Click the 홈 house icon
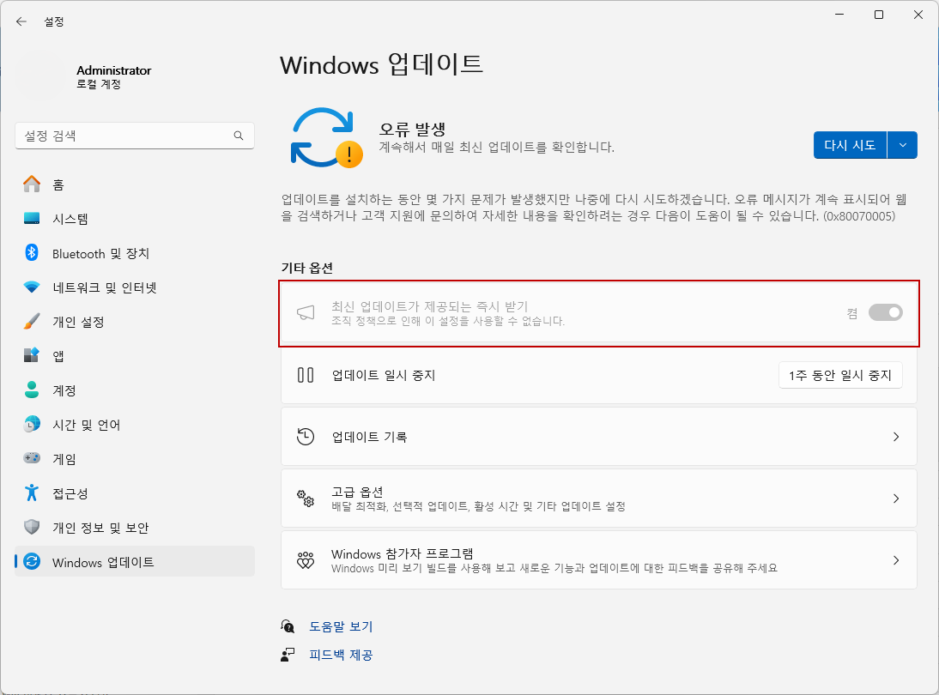Viewport: 939px width, 695px height. click(32, 184)
